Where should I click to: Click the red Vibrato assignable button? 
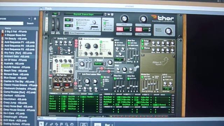point(120,29)
